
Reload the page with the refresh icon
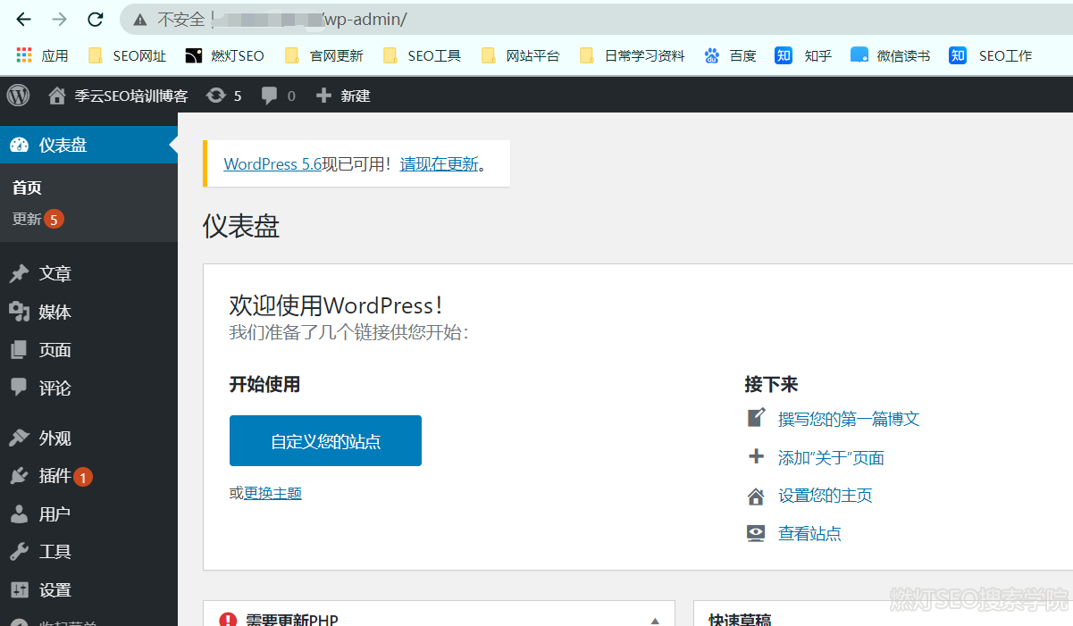[95, 19]
